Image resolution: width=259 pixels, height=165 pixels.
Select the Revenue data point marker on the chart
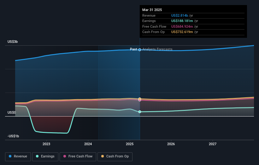pos(140,50)
